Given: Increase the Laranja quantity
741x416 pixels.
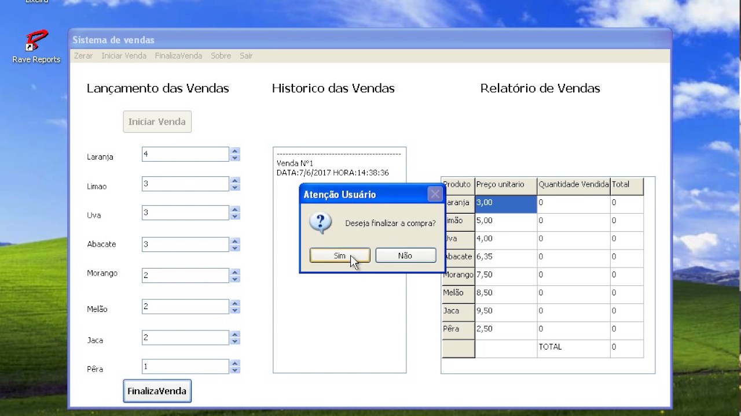Looking at the screenshot, I should click(x=234, y=151).
